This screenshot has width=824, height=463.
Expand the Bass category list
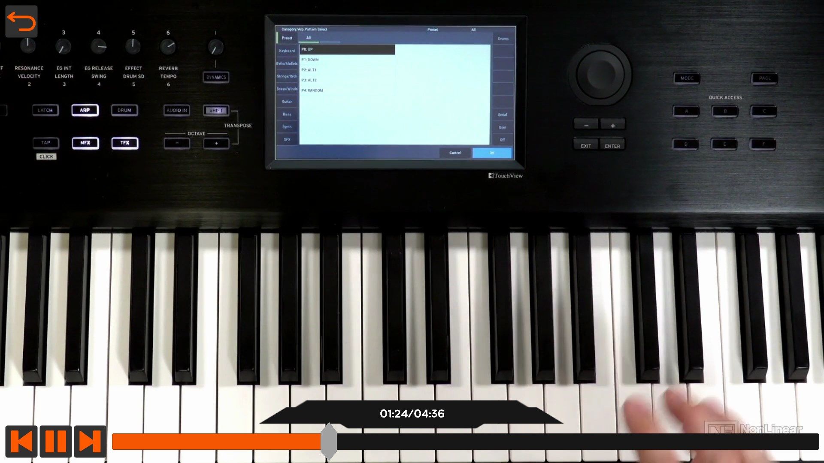287,114
